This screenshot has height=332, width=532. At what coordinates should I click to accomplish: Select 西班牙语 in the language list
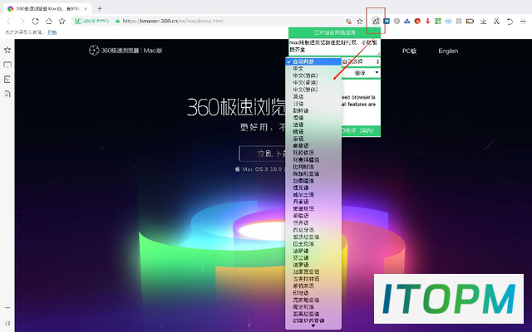(x=313, y=230)
